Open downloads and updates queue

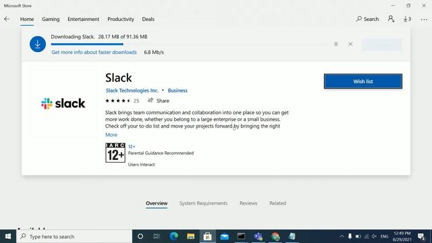tap(407, 19)
